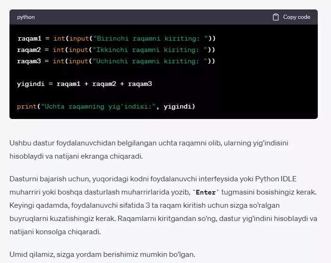
Task: Click the yigindi sum expression line
Action: (x=85, y=84)
